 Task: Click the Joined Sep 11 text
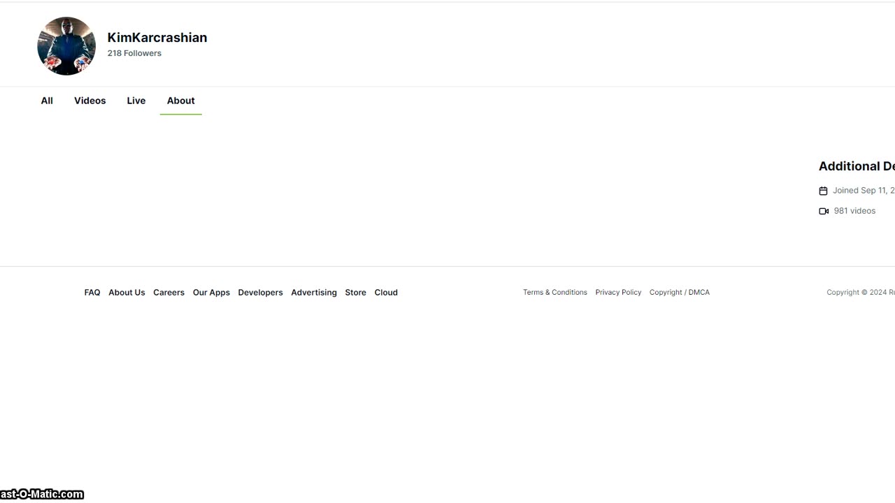[864, 190]
